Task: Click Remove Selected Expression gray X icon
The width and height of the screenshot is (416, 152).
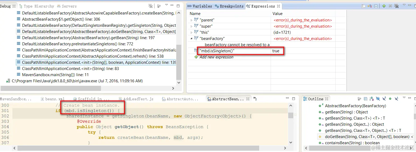Action: (390, 6)
